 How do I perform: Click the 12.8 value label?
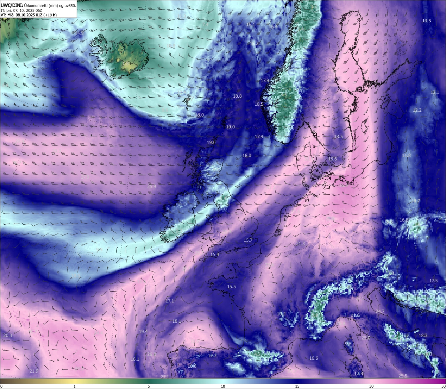(x=359, y=374)
